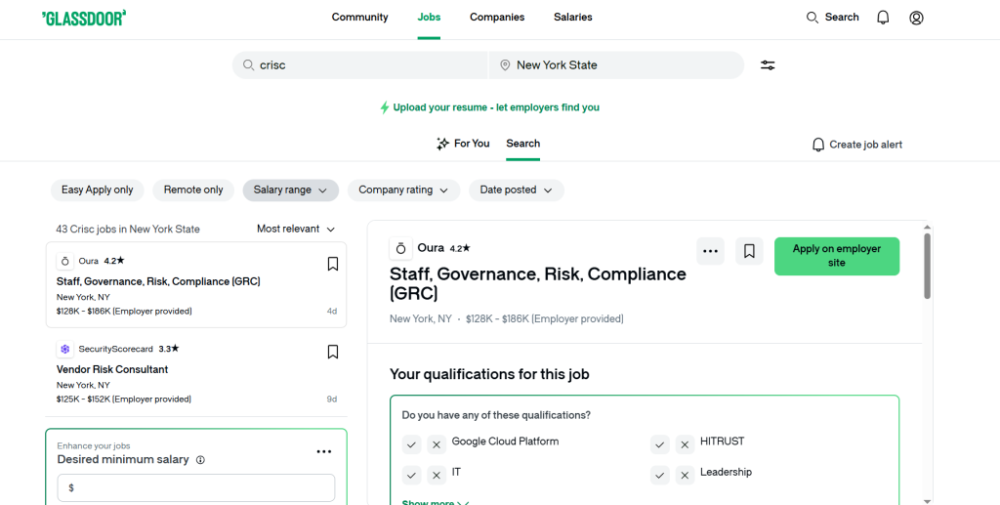Click magnifier icon in job keyword field
Screen dimensions: 1000x505
tap(248, 65)
